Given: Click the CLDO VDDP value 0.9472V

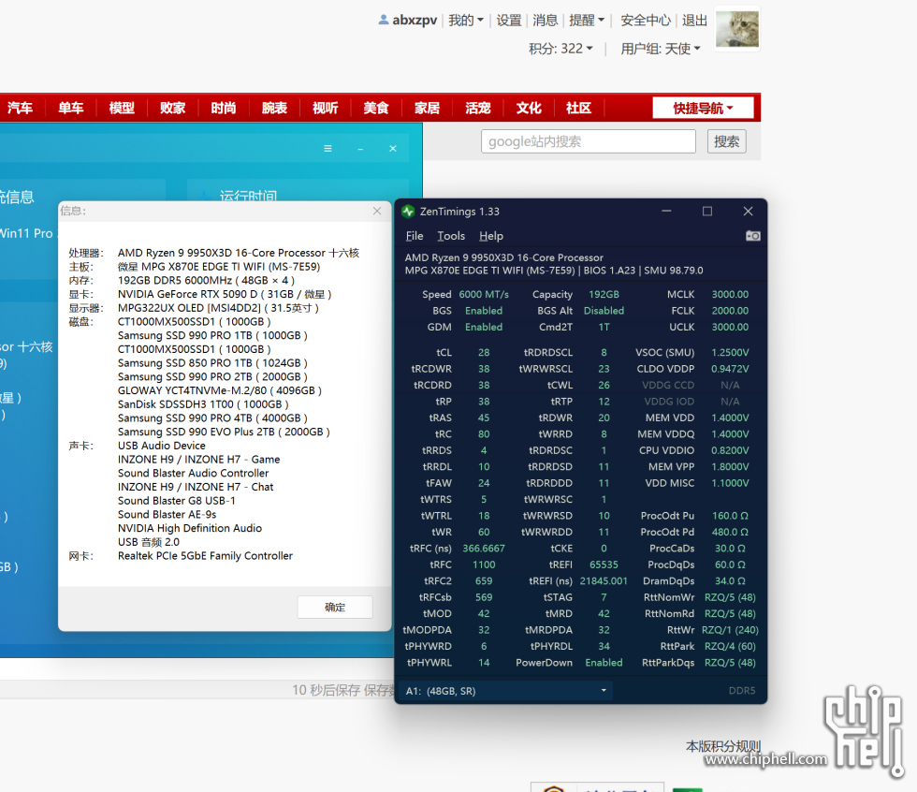Looking at the screenshot, I should (730, 369).
